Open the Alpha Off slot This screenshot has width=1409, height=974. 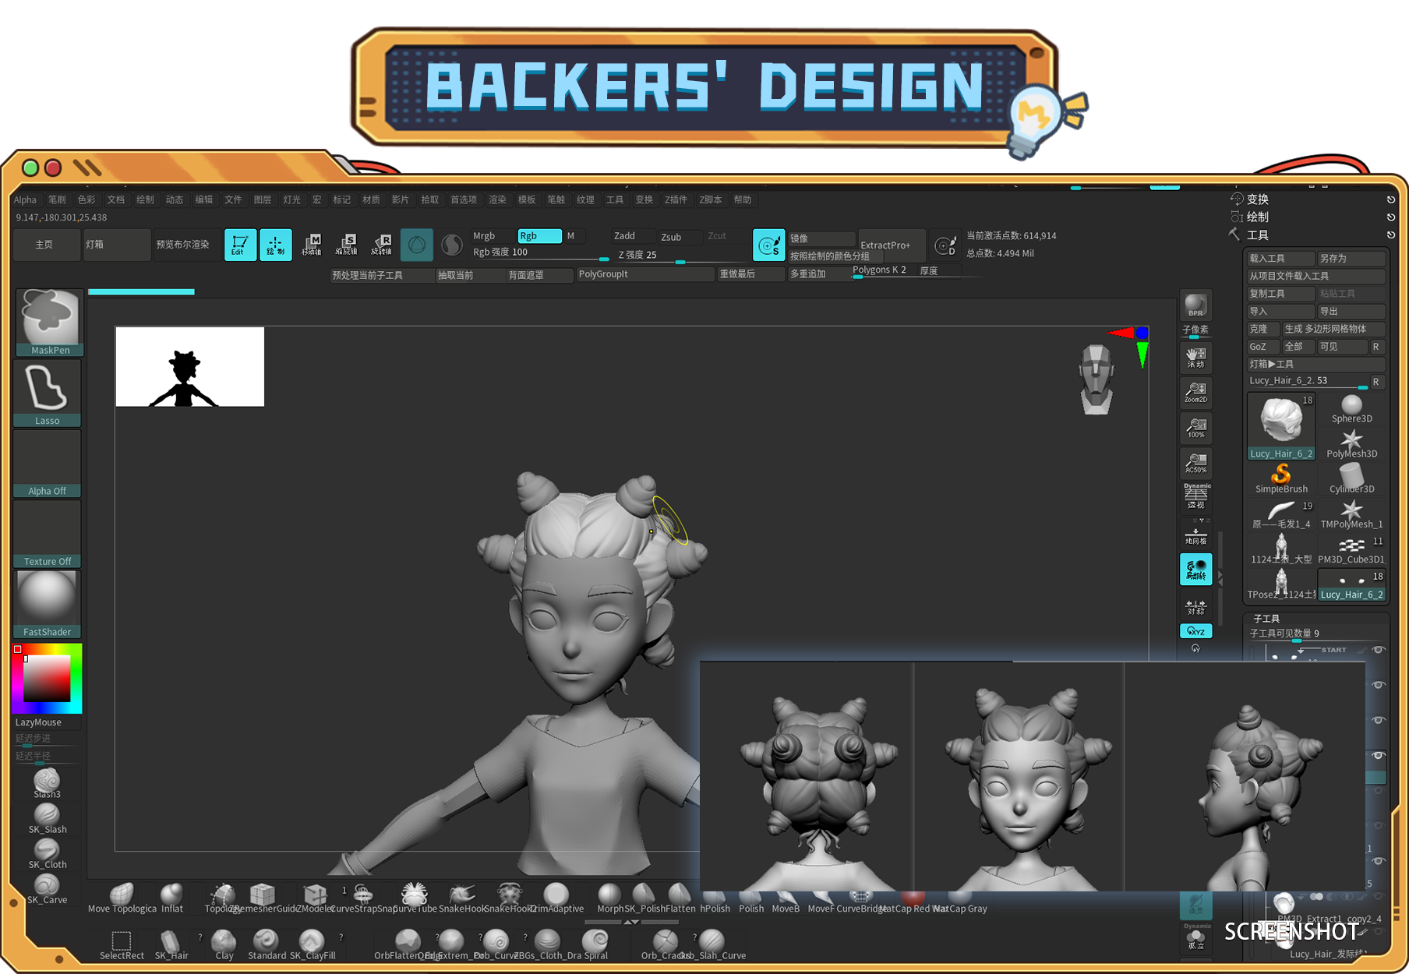click(48, 464)
